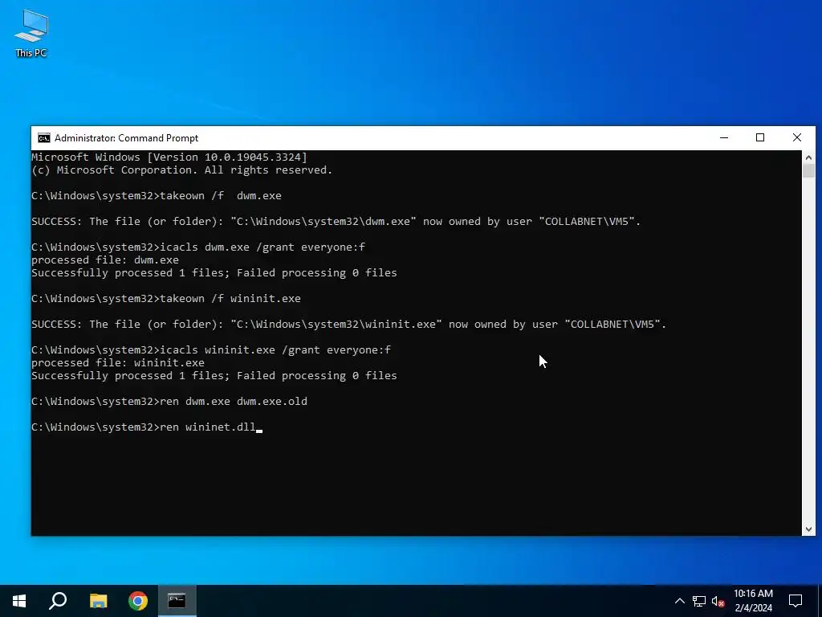
Task: Click the 'icacls dwm.exe /grant everyone:f' line
Action: 198,247
